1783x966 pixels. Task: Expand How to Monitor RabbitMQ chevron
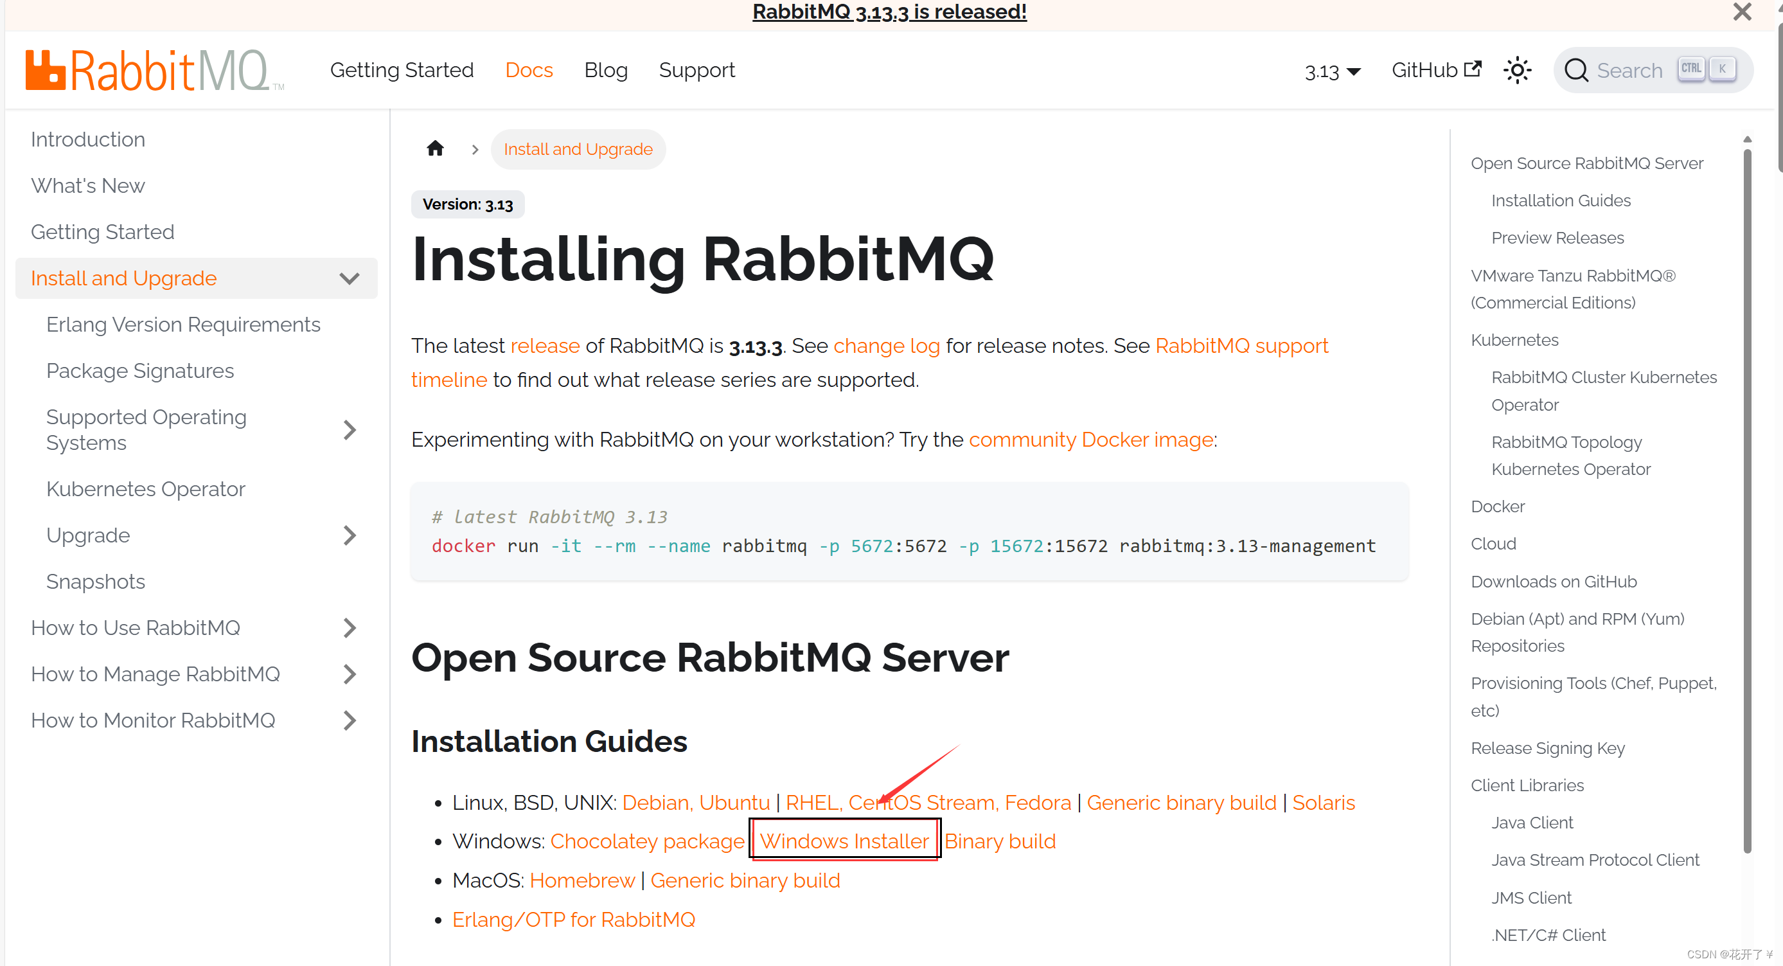[x=350, y=721]
